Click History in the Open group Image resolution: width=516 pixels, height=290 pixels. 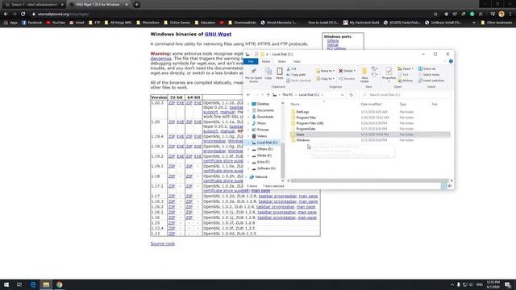coord(405,81)
